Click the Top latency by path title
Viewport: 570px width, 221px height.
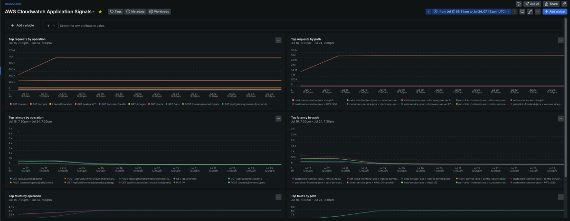click(x=305, y=117)
